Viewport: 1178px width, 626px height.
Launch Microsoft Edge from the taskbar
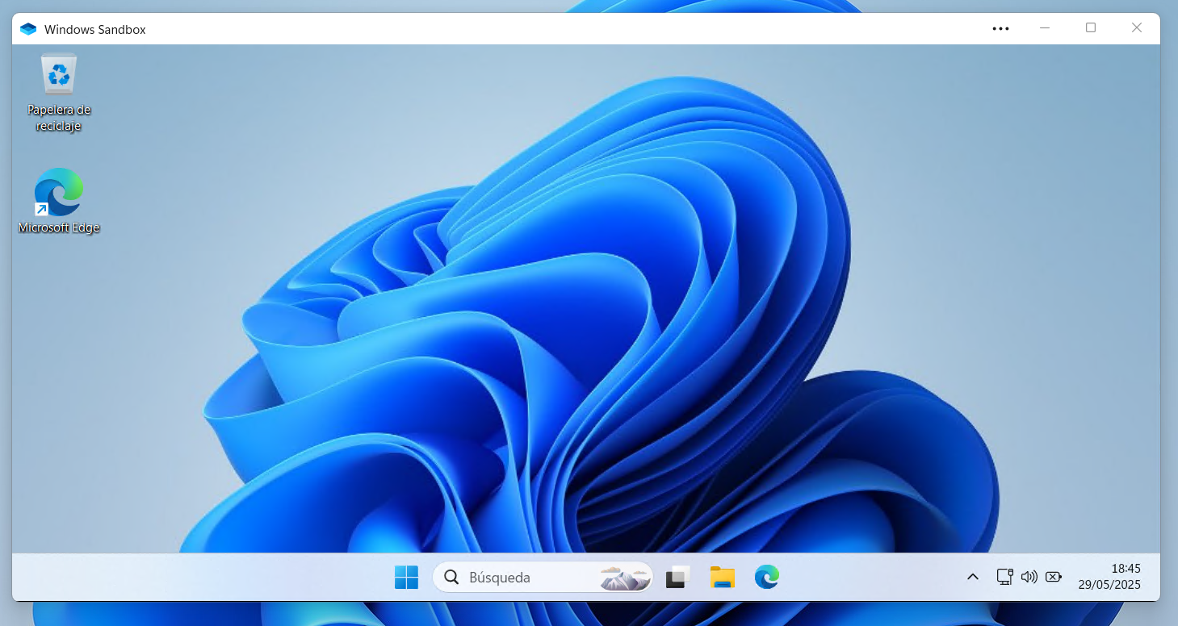766,577
